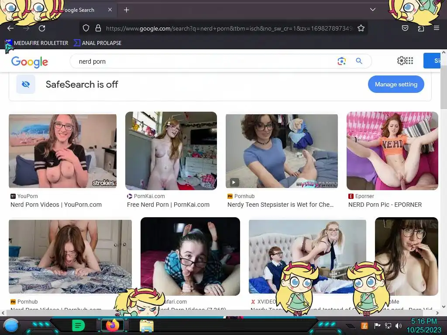This screenshot has width=447, height=335.
Task: Close the Google Search tab
Action: tap(110, 10)
